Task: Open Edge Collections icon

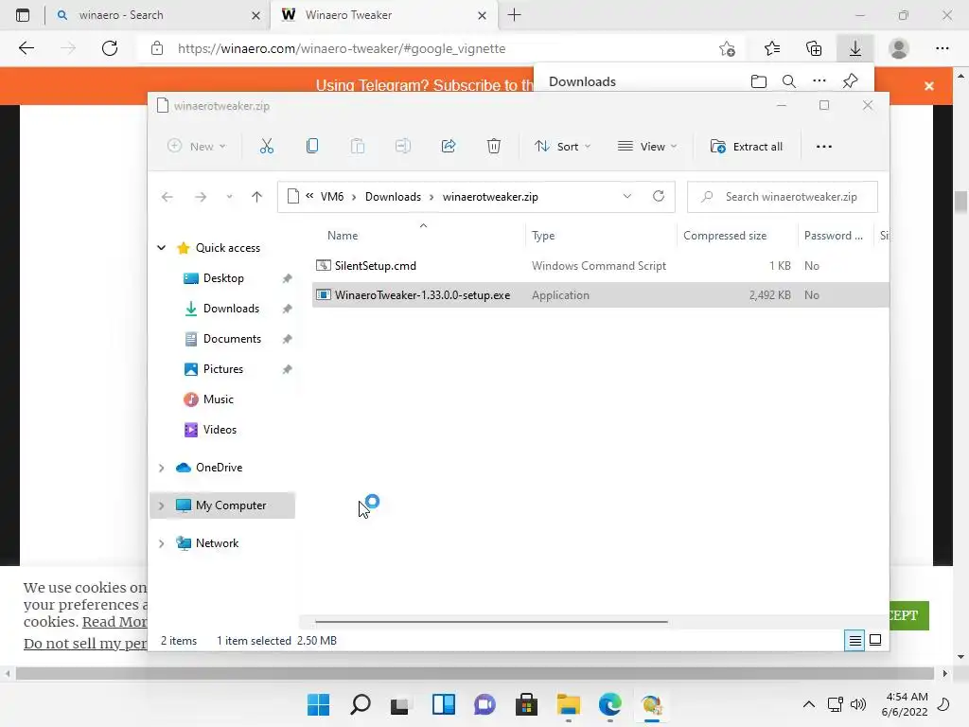Action: pyautogui.click(x=814, y=48)
